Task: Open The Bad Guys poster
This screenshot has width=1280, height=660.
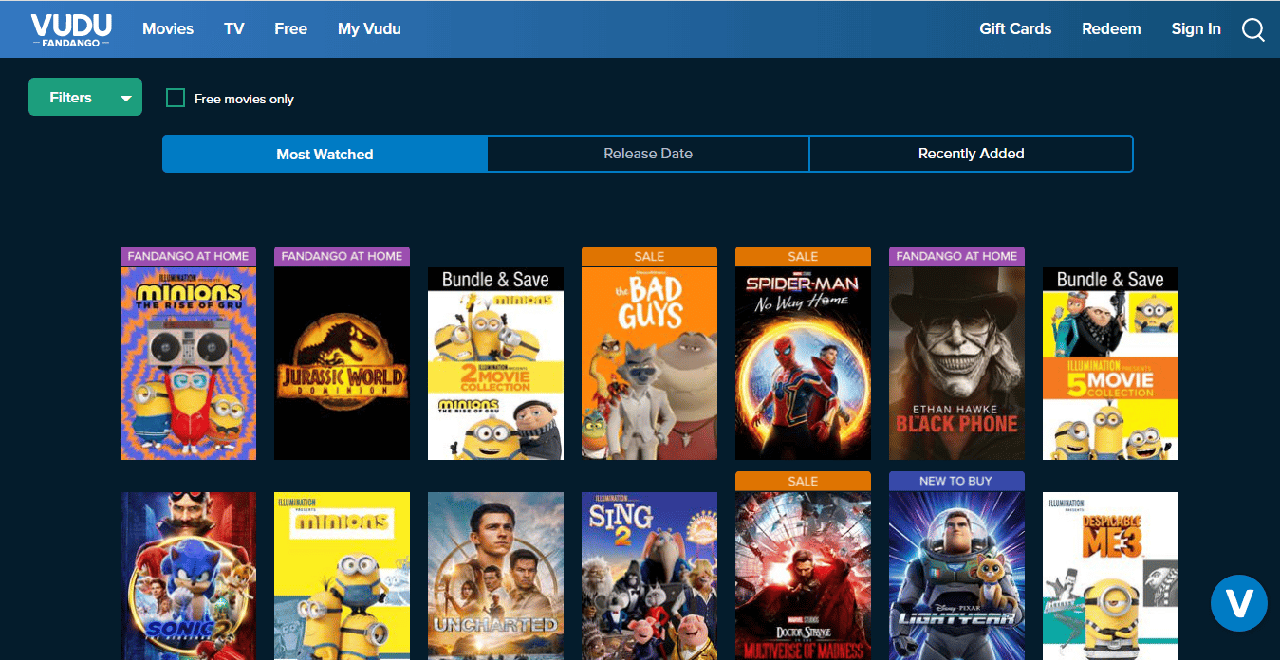Action: pos(649,363)
